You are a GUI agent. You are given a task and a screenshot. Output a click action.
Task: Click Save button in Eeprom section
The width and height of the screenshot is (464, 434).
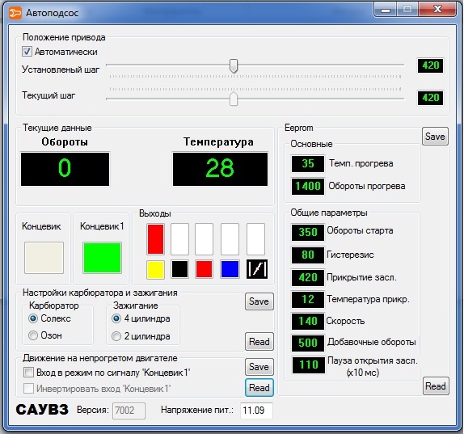pos(435,136)
